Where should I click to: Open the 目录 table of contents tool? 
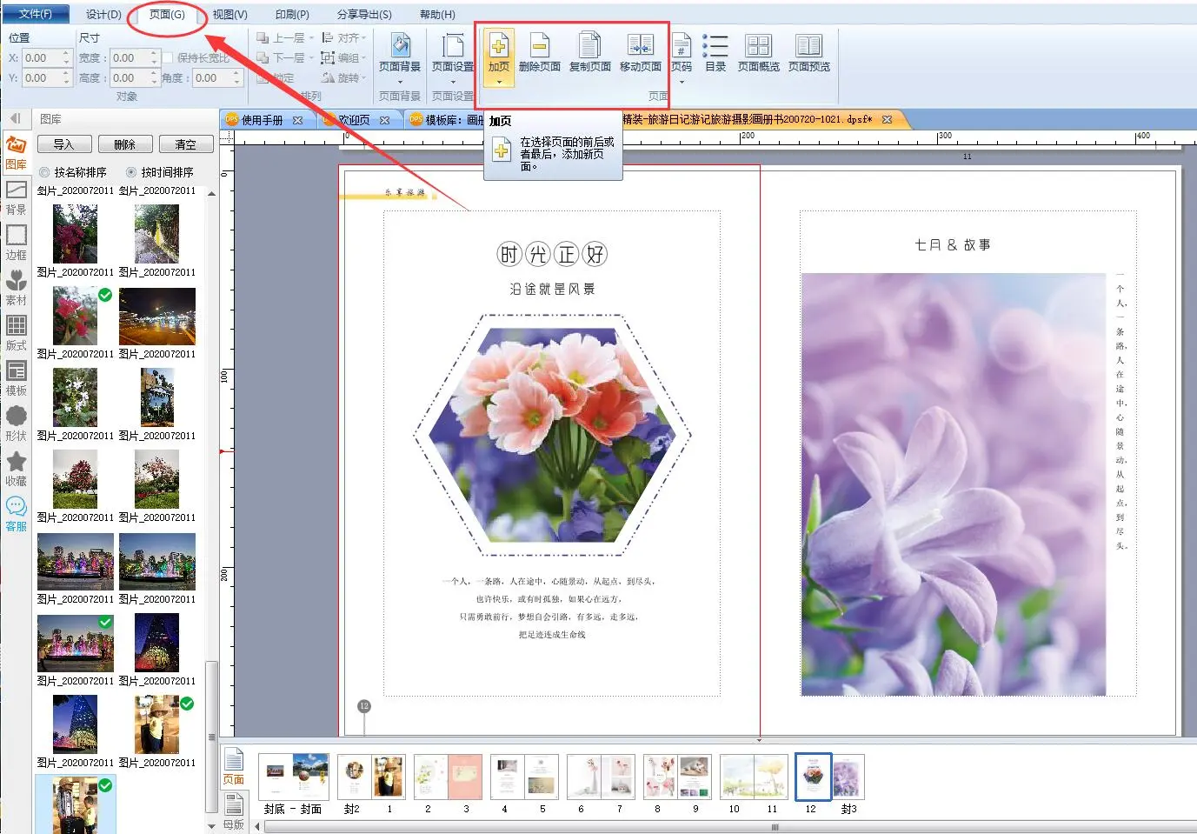(715, 52)
